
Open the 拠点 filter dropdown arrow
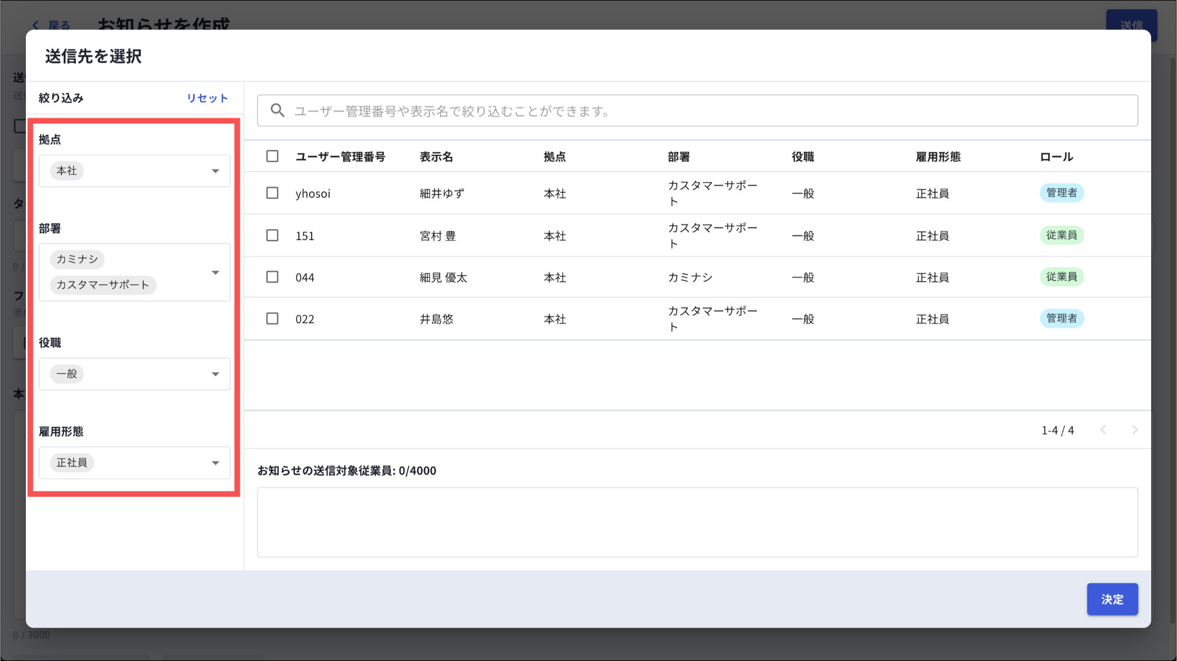coord(216,171)
